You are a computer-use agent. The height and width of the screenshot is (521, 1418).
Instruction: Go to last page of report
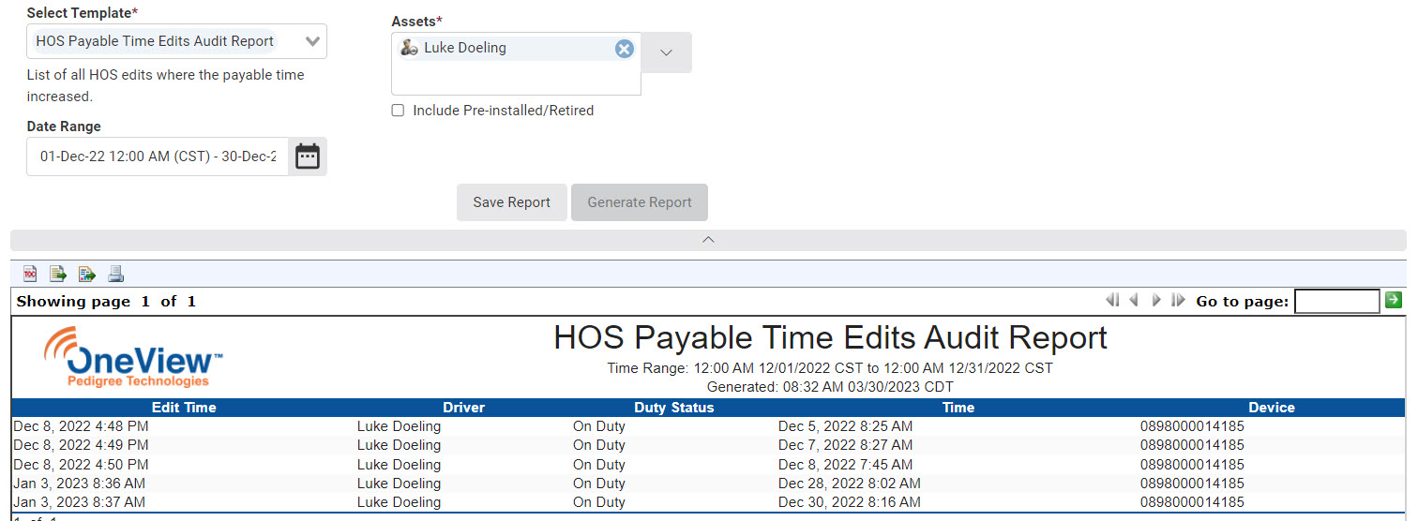pos(1178,301)
